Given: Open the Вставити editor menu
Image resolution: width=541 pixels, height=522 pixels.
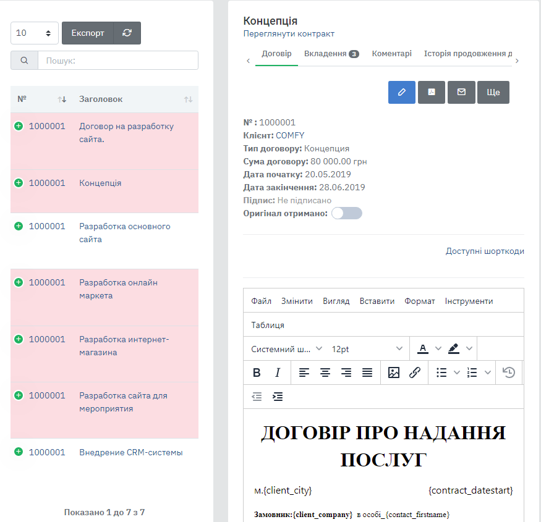Looking at the screenshot, I should click(x=377, y=301).
